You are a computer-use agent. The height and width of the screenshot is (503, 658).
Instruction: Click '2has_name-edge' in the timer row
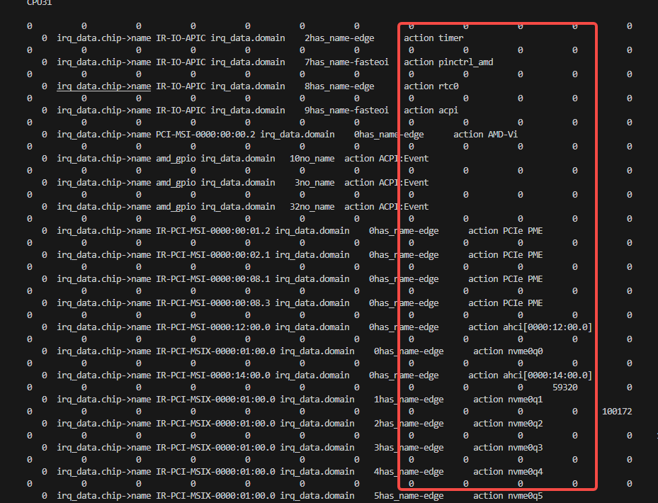point(339,38)
